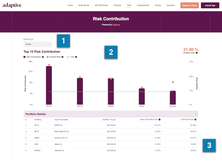Click the POSITION NAME column header

click(61, 120)
